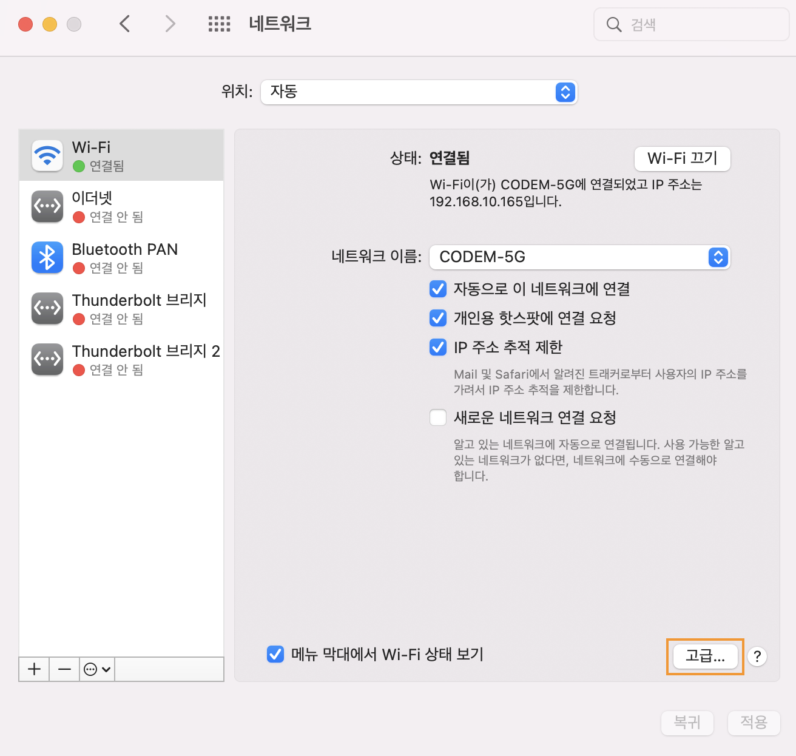The image size is (796, 756).
Task: Show all preferences via grid icon
Action: tap(219, 24)
